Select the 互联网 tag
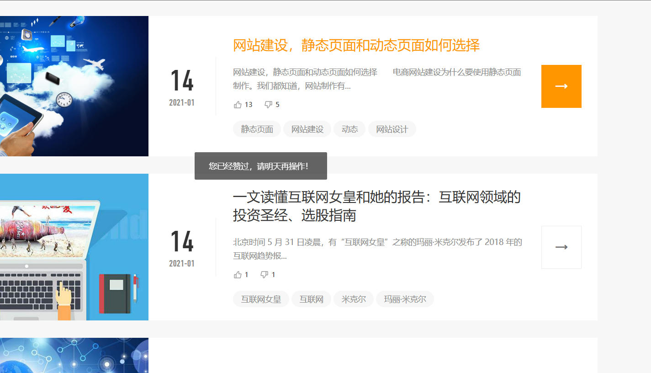The height and width of the screenshot is (373, 651). (311, 299)
